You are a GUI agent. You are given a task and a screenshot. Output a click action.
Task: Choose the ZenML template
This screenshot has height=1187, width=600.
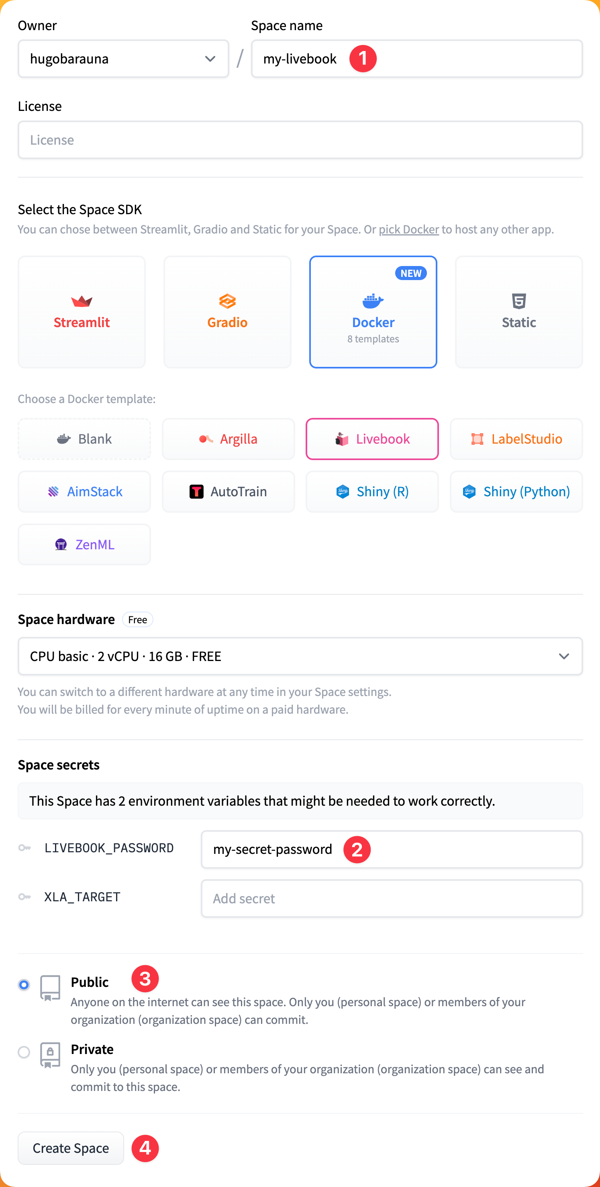(84, 544)
